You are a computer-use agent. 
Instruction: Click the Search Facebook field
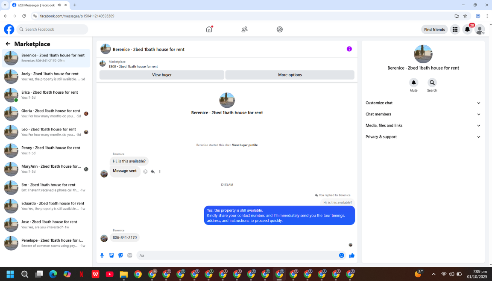click(x=53, y=29)
